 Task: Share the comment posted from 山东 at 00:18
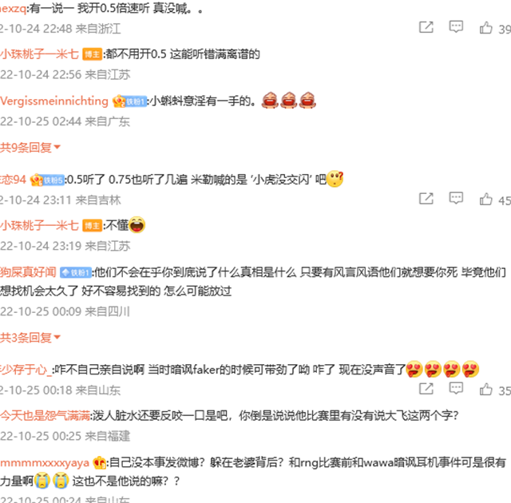426,389
